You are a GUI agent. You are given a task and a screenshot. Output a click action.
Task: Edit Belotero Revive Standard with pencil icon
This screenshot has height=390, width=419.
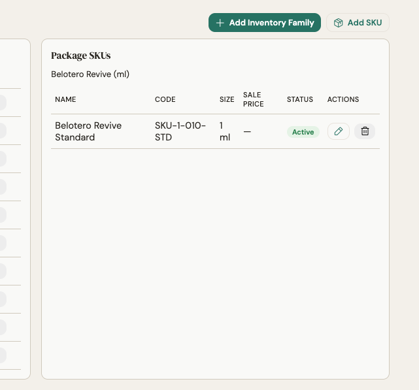pyautogui.click(x=339, y=131)
